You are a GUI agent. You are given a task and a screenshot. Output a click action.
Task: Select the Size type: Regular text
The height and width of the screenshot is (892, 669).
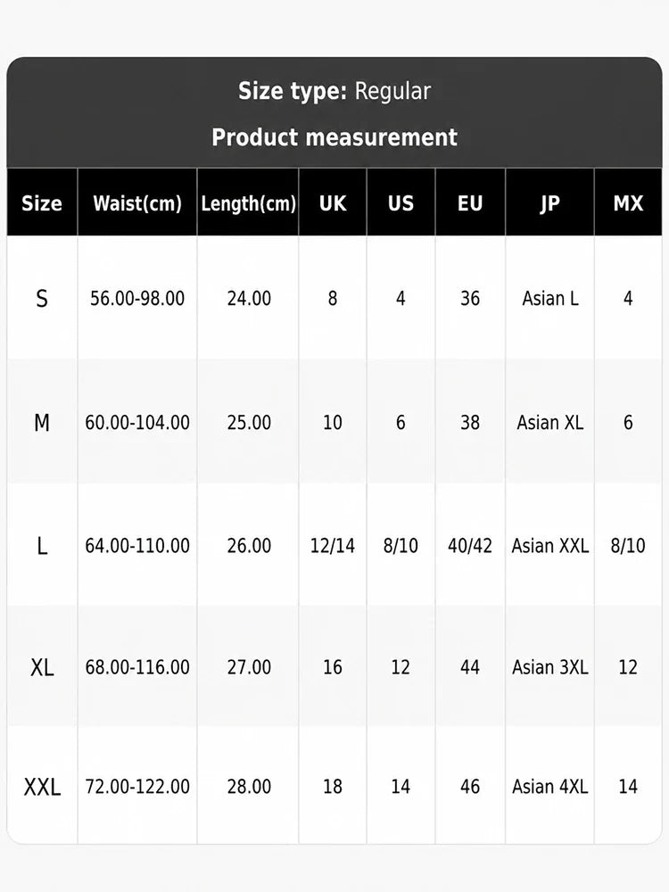coord(334,91)
